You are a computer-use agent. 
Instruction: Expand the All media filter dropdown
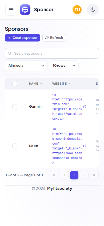[26, 66]
